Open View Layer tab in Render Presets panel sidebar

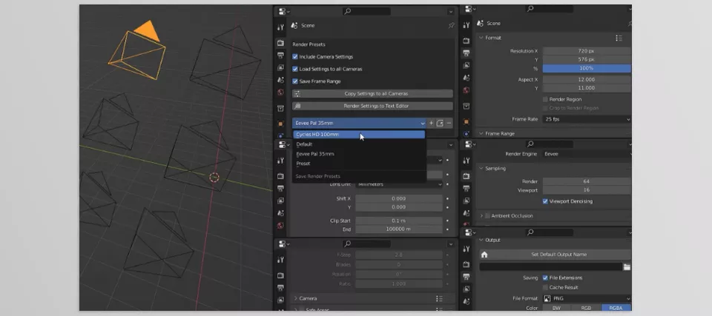pyautogui.click(x=280, y=68)
